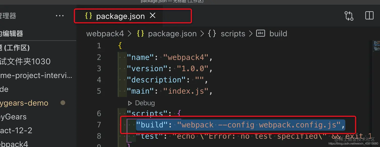Click package.json in the breadcrumb
This screenshot has width=380, height=147.
(x=172, y=33)
